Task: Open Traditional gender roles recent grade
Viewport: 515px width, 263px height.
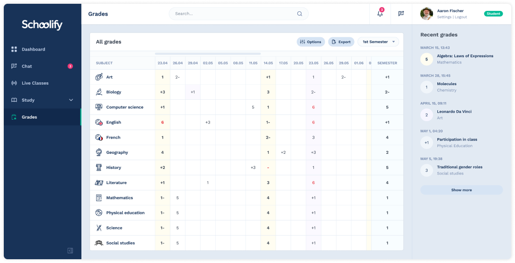Action: (x=462, y=170)
